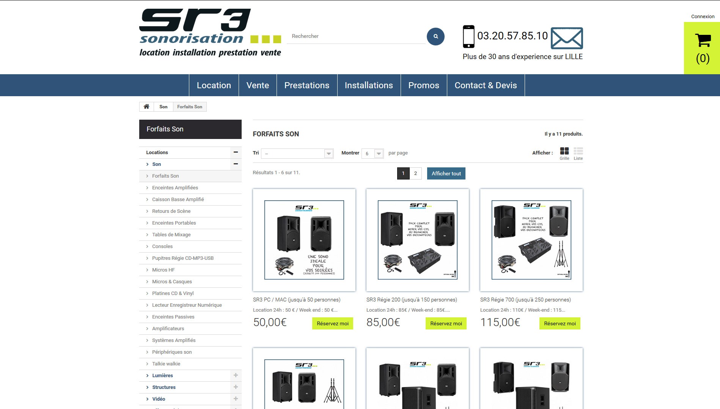Image resolution: width=720 pixels, height=409 pixels.
Task: Reserve SR3 PC / MAC pack
Action: pos(333,323)
